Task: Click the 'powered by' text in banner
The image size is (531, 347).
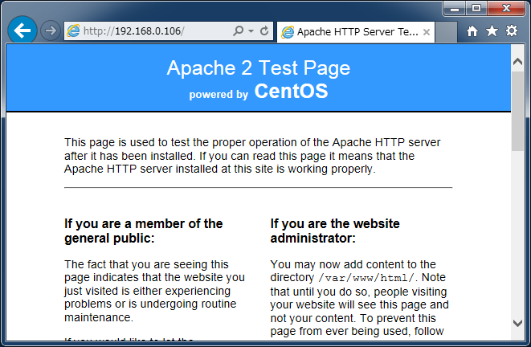Action: coord(219,95)
